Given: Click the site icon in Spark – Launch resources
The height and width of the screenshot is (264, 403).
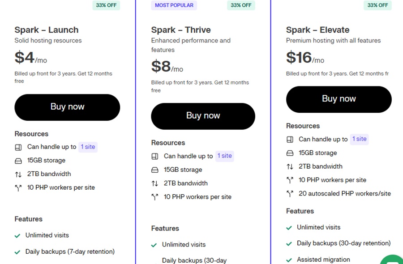Looking at the screenshot, I should coord(18,147).
